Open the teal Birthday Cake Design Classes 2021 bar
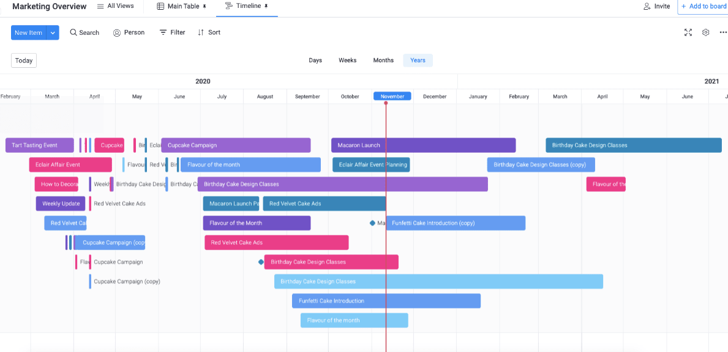This screenshot has height=352, width=728. click(x=634, y=145)
